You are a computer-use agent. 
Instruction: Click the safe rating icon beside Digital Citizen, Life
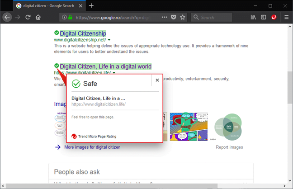point(57,66)
